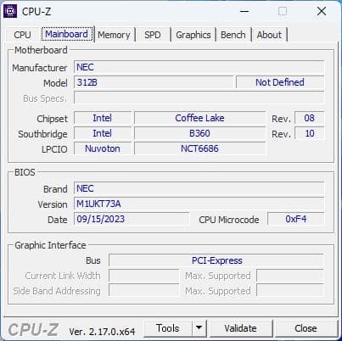This screenshot has height=341, width=342.
Task: Click the Graphic Interface group title
Action: pos(50,245)
